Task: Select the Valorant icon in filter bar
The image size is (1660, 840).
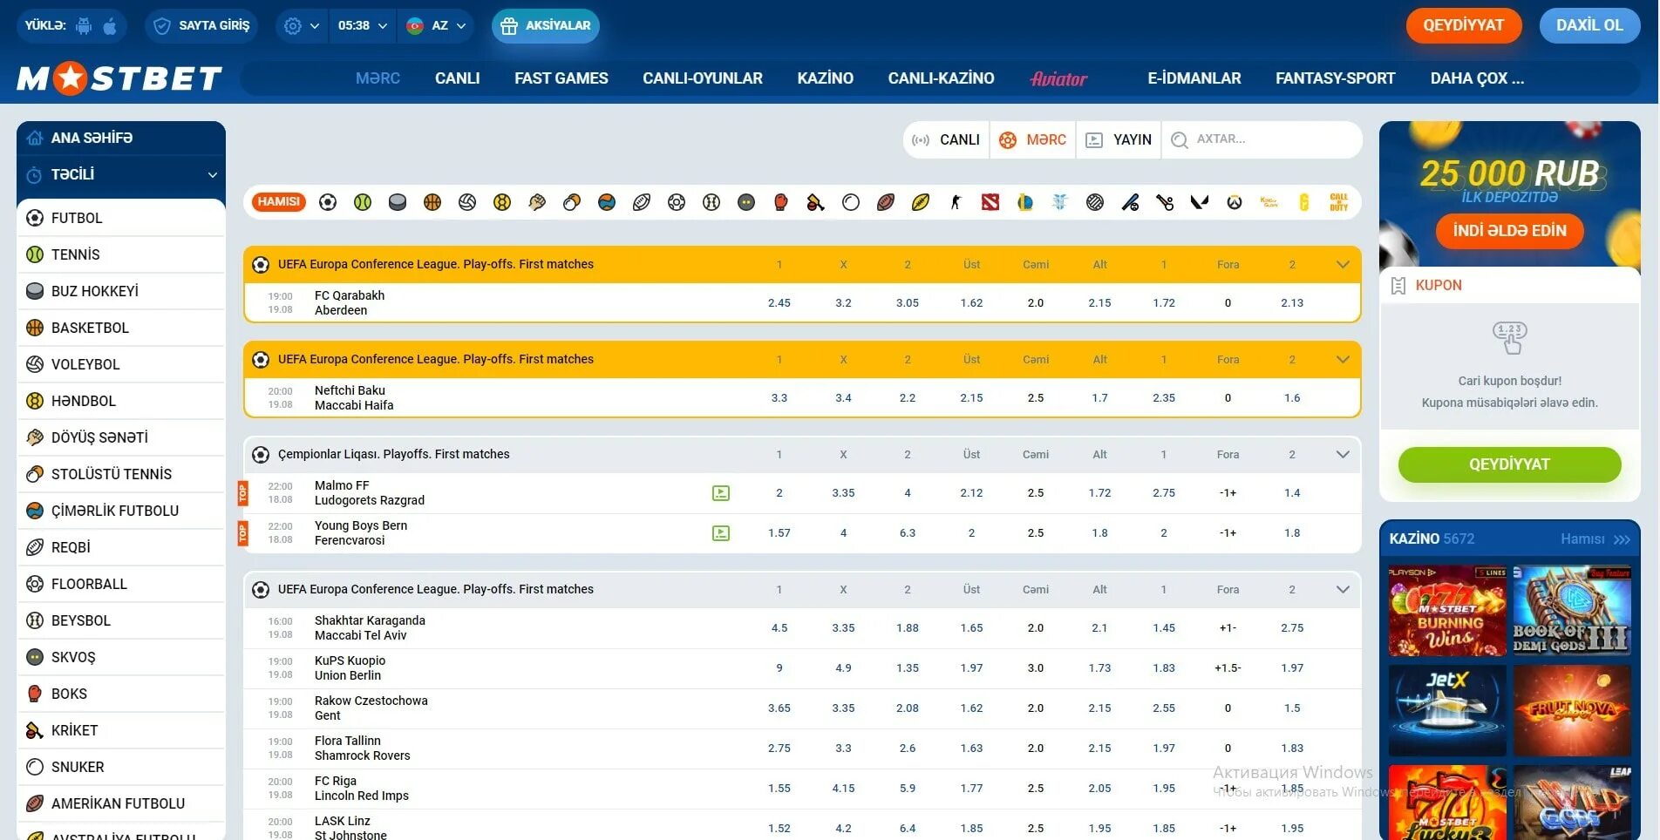Action: coord(1200,202)
